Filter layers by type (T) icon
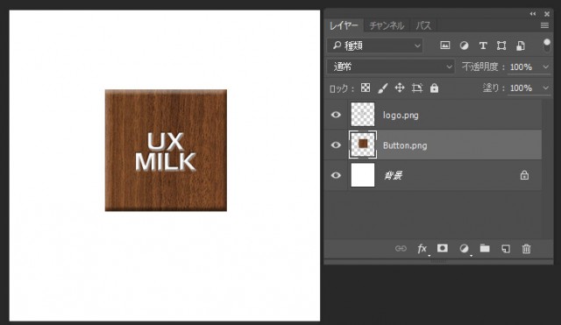The width and height of the screenshot is (561, 325). pos(483,46)
